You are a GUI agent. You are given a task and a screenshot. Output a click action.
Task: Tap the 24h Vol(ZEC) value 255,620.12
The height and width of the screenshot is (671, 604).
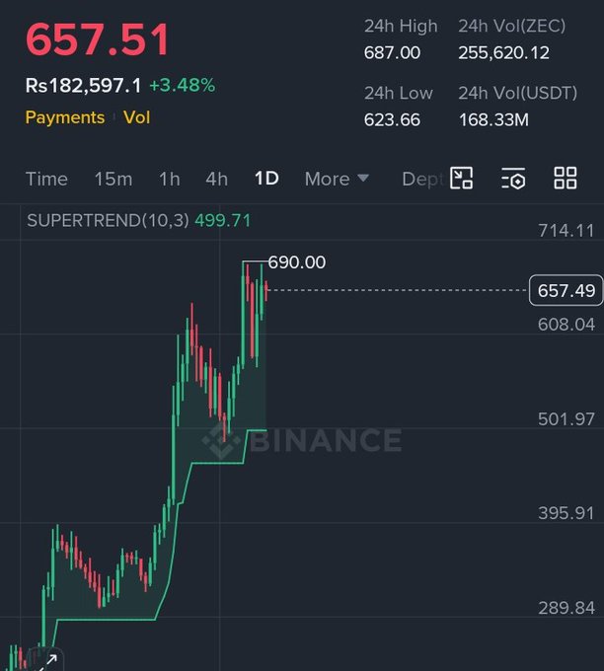[x=504, y=53]
